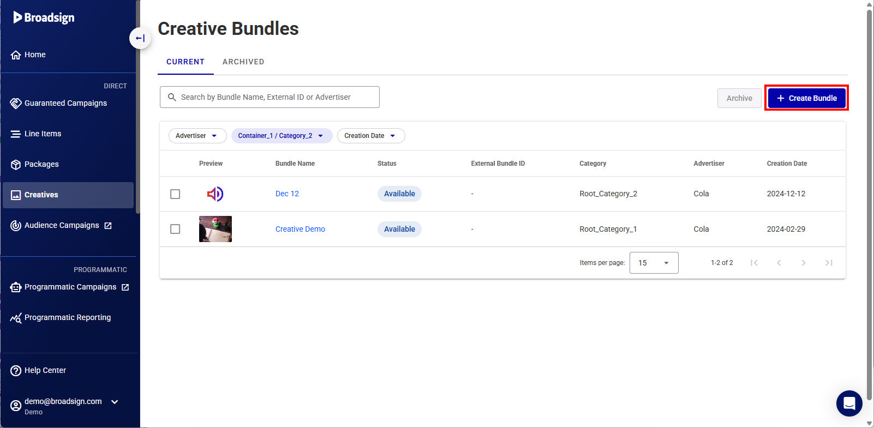Screen dimensions: 874x428
Task: Click the audio speaker preview icon
Action: point(215,194)
